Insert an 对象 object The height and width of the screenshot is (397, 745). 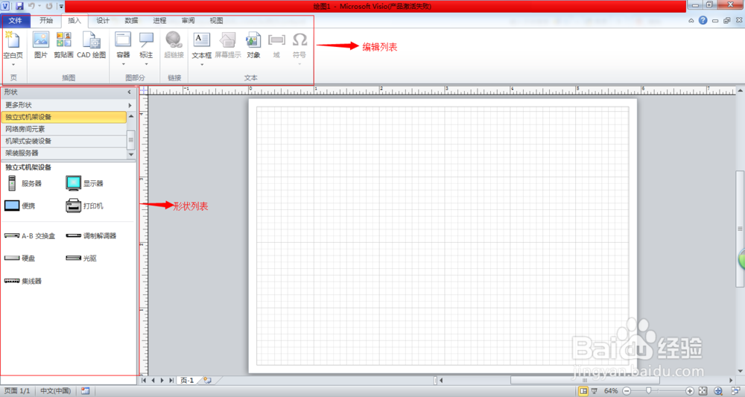point(253,45)
